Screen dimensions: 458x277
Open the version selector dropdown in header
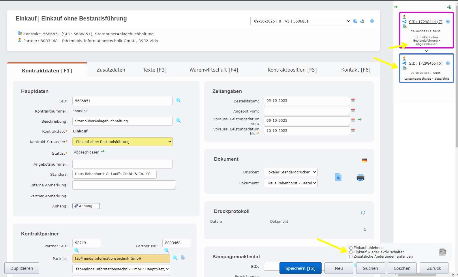[x=301, y=21]
